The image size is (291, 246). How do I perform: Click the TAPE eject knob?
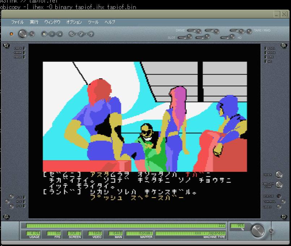(x=241, y=32)
